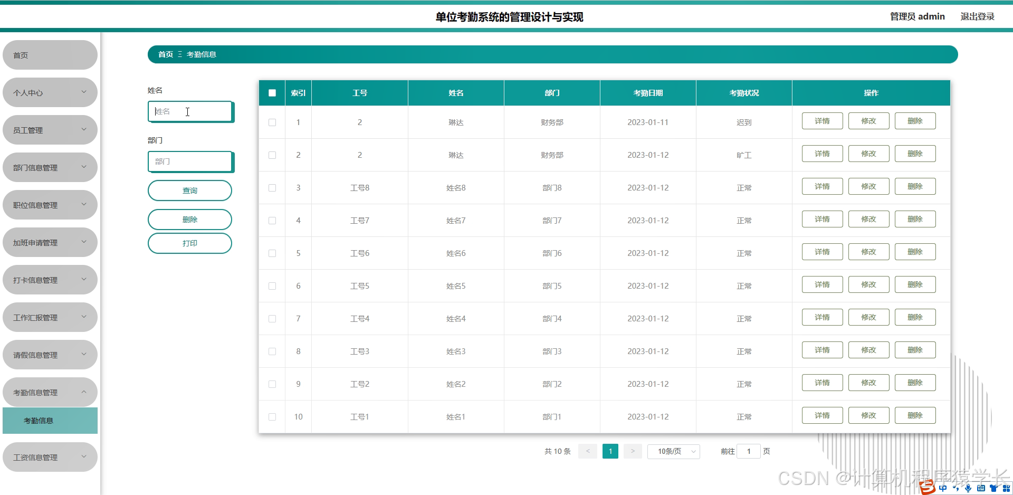Expand the 加班申请管理 sidebar menu
This screenshot has width=1013, height=495.
click(50, 242)
